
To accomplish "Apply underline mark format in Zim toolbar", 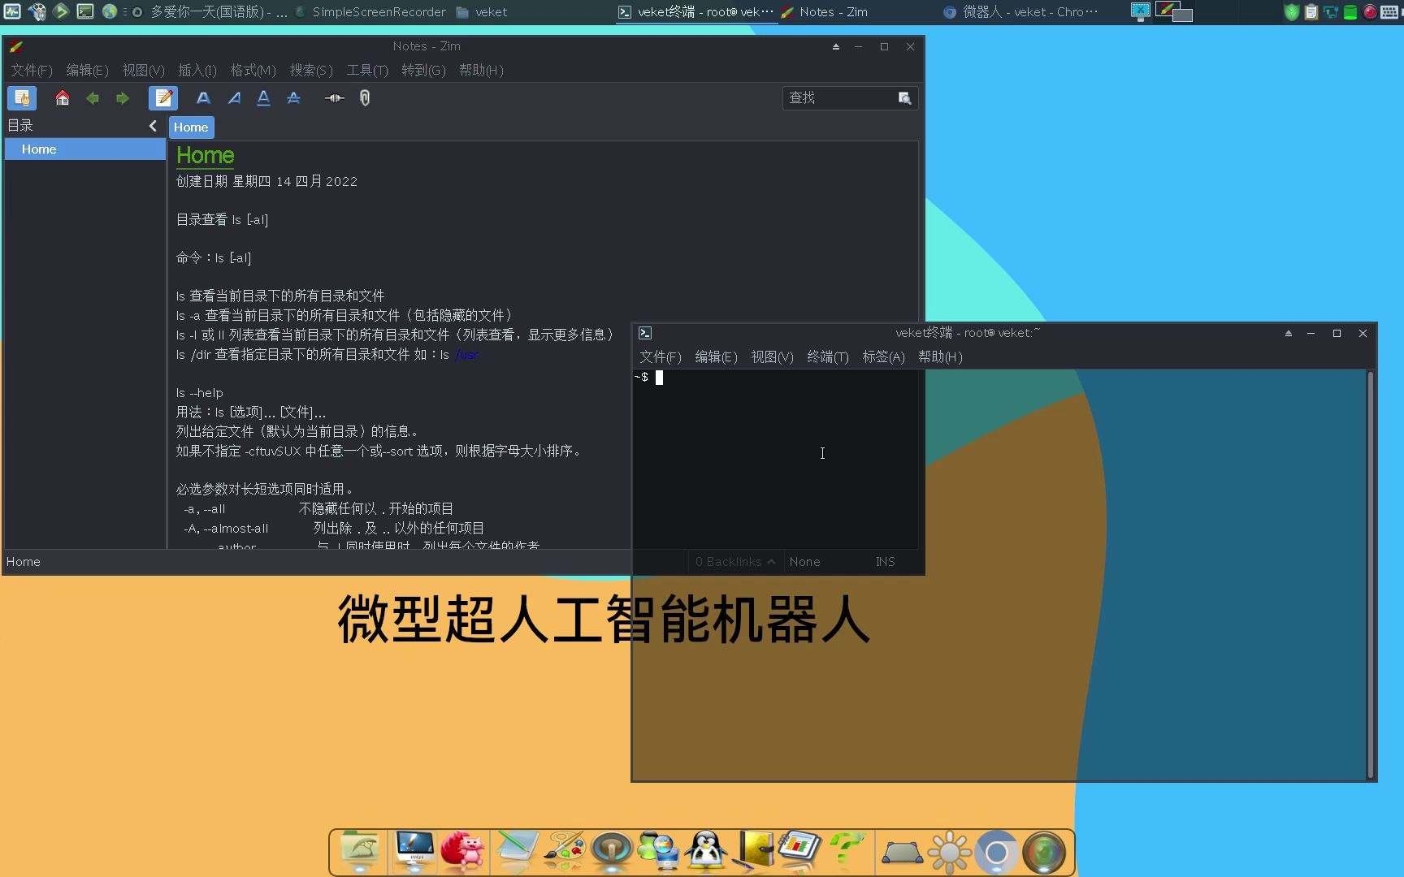I will click(264, 98).
